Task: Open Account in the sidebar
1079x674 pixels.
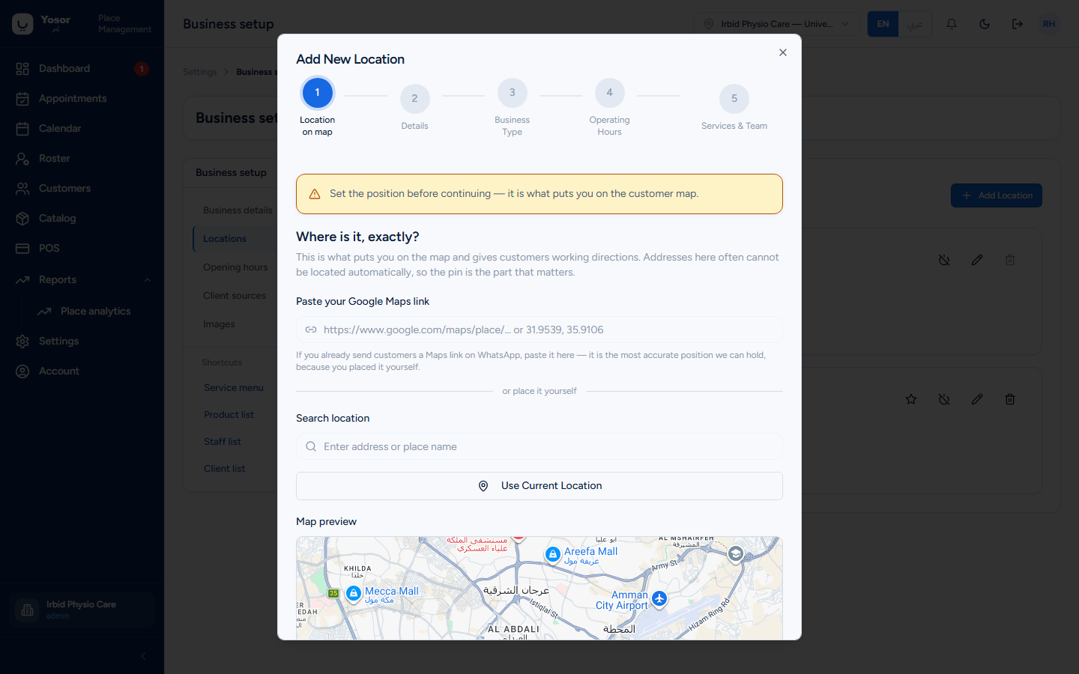Action: (x=82, y=371)
